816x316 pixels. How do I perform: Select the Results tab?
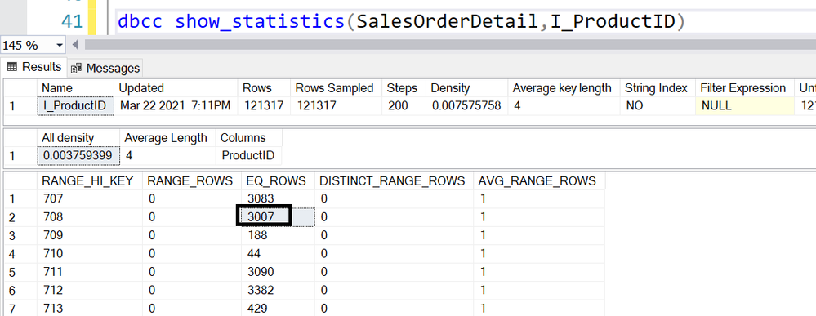coord(34,67)
